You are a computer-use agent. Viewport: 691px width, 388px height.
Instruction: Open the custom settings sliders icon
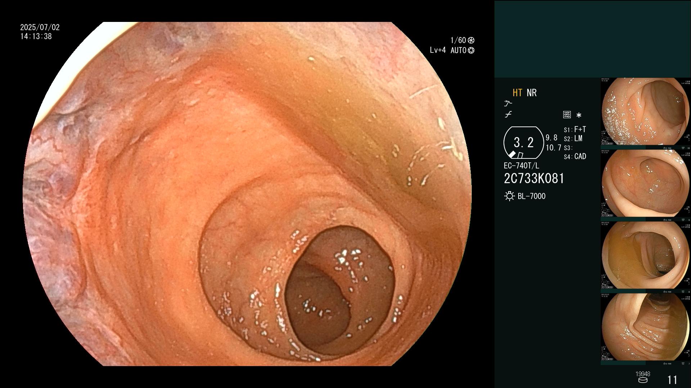coord(567,115)
